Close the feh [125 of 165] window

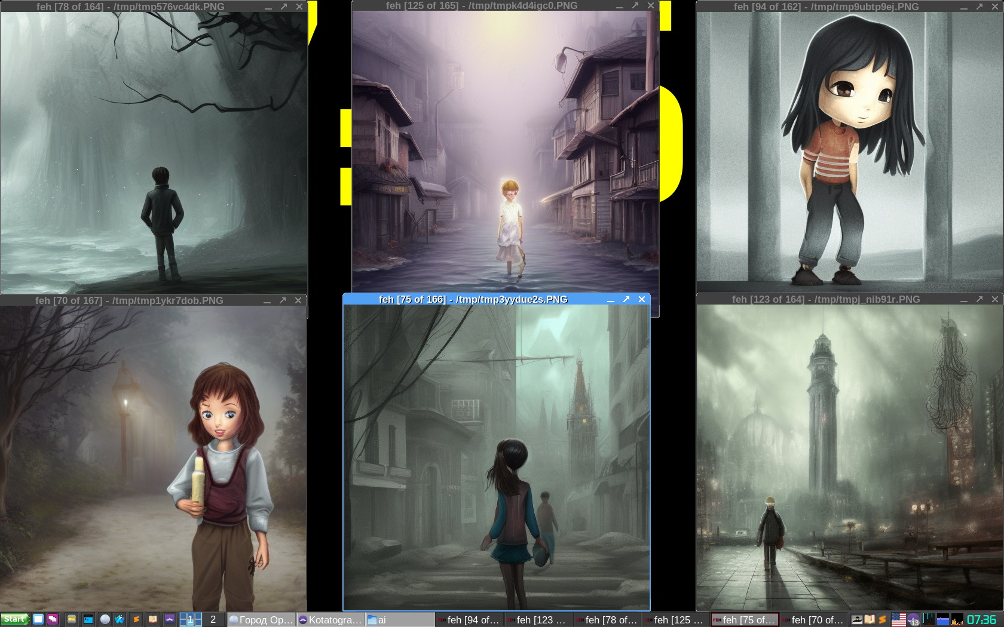click(651, 5)
